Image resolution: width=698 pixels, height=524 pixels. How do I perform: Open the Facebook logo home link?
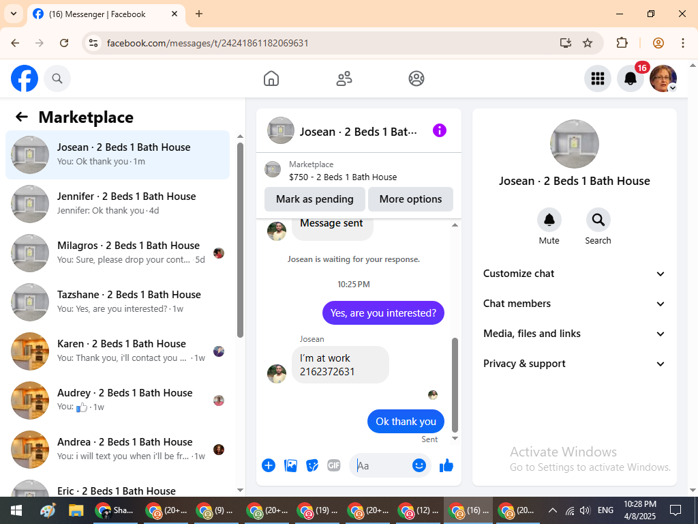[25, 78]
